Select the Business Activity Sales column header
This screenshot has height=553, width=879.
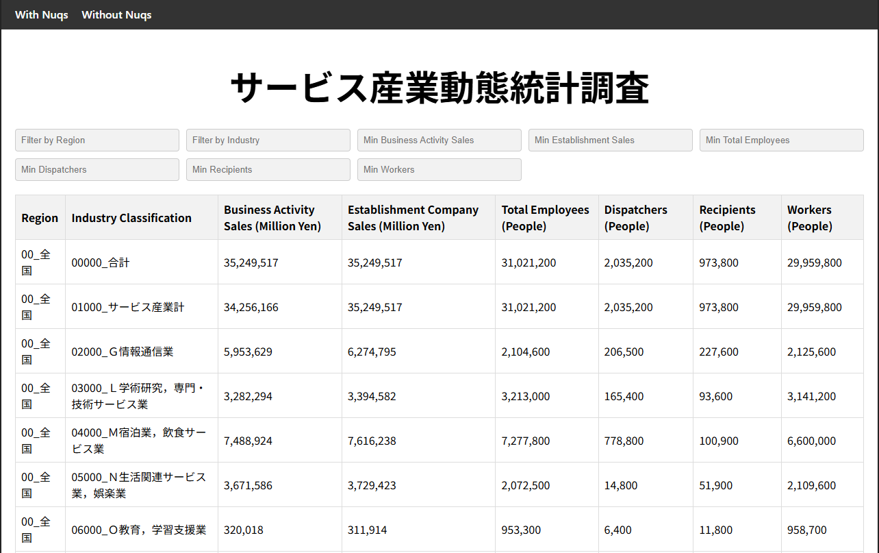coord(272,218)
